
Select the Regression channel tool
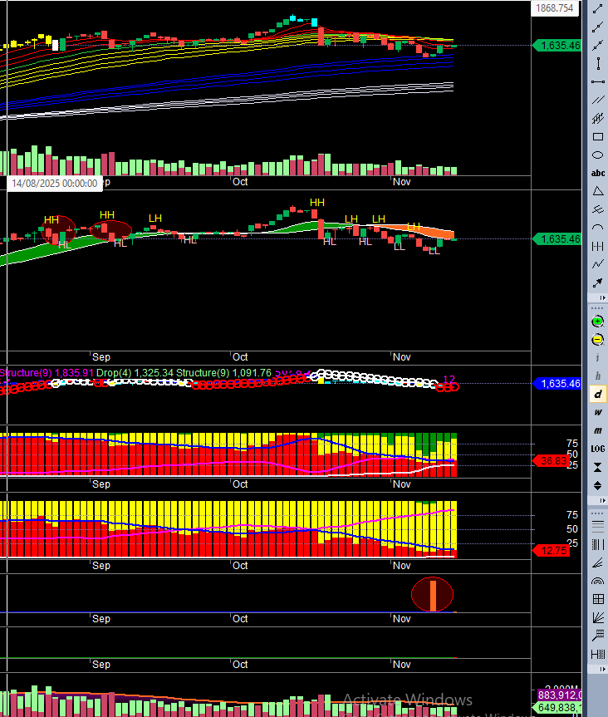(597, 119)
